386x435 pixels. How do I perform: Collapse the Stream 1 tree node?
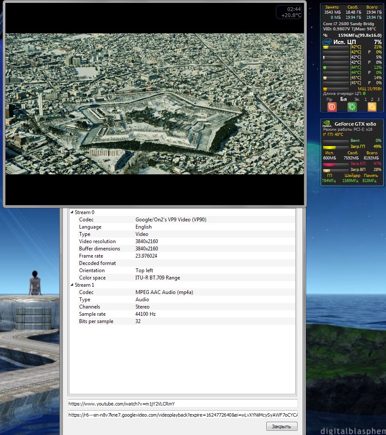(71, 285)
